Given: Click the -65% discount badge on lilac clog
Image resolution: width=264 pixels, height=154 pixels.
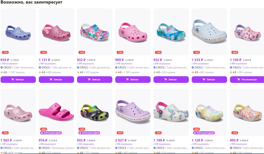Looking at the screenshot, I should click(x=120, y=133).
